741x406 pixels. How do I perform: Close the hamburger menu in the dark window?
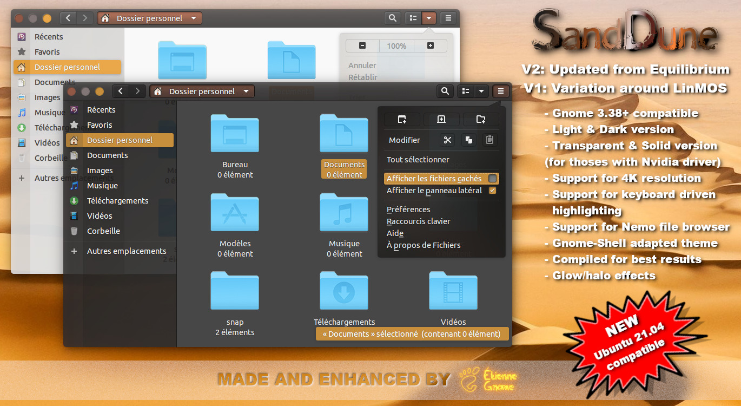pyautogui.click(x=501, y=91)
